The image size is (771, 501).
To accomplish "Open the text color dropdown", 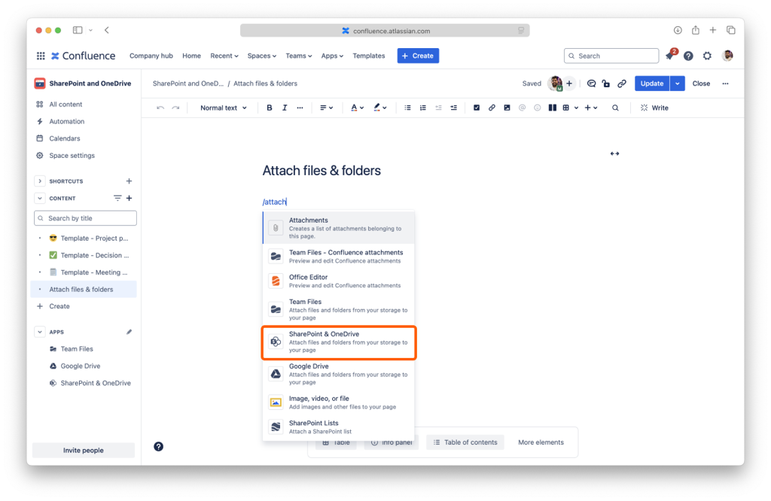I will click(358, 108).
